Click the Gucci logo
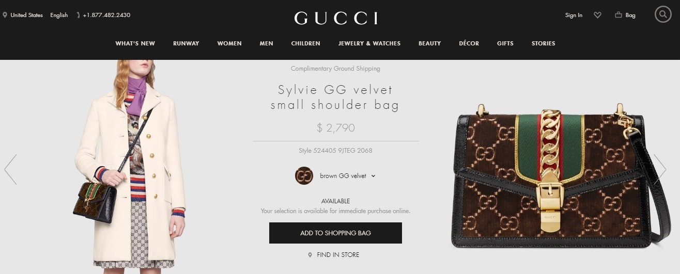 [336, 18]
